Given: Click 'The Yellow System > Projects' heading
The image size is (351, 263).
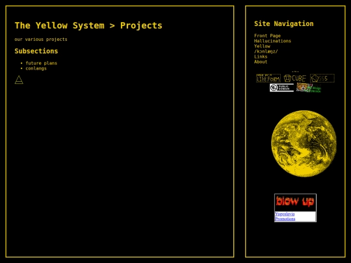Looking at the screenshot, I should coord(88,25).
